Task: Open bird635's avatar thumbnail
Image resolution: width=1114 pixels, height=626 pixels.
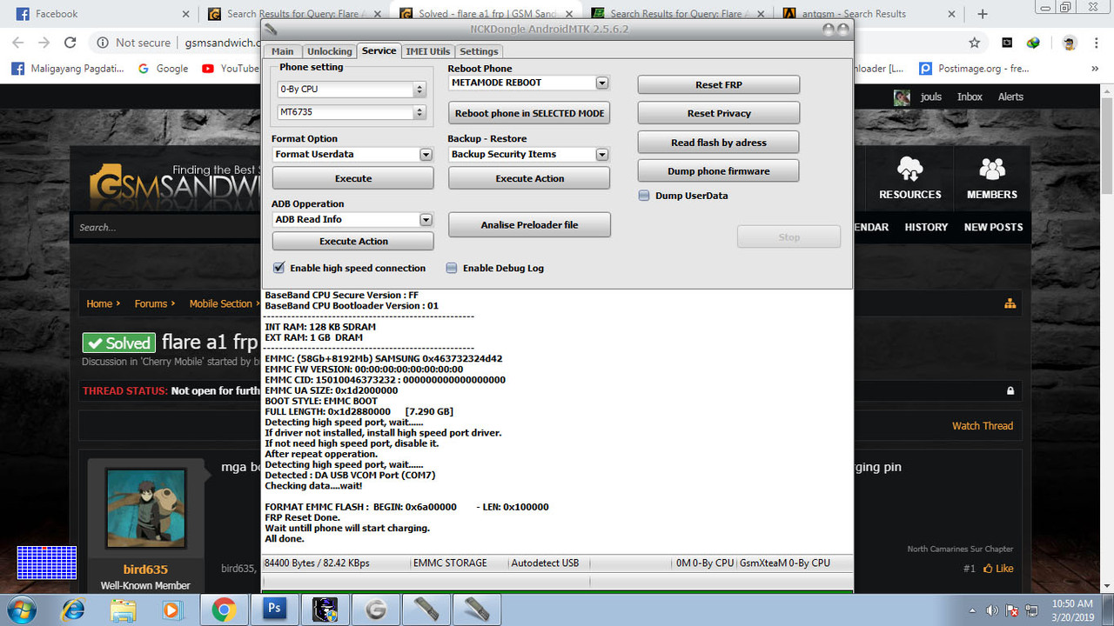Action: (145, 509)
